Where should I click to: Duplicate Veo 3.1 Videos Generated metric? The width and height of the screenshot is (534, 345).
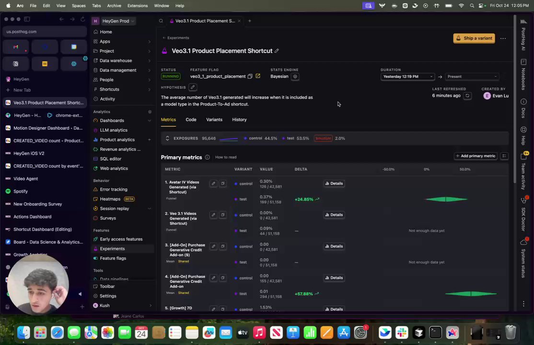click(223, 215)
